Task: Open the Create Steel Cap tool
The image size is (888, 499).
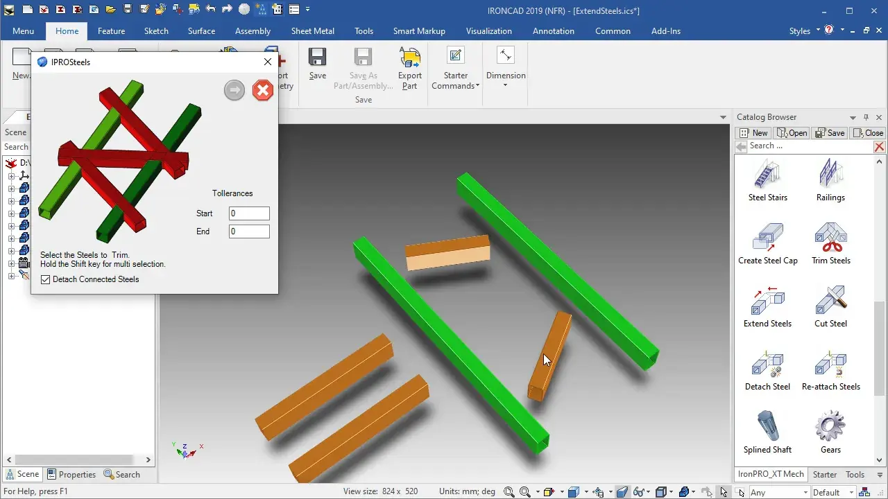Action: [767, 243]
